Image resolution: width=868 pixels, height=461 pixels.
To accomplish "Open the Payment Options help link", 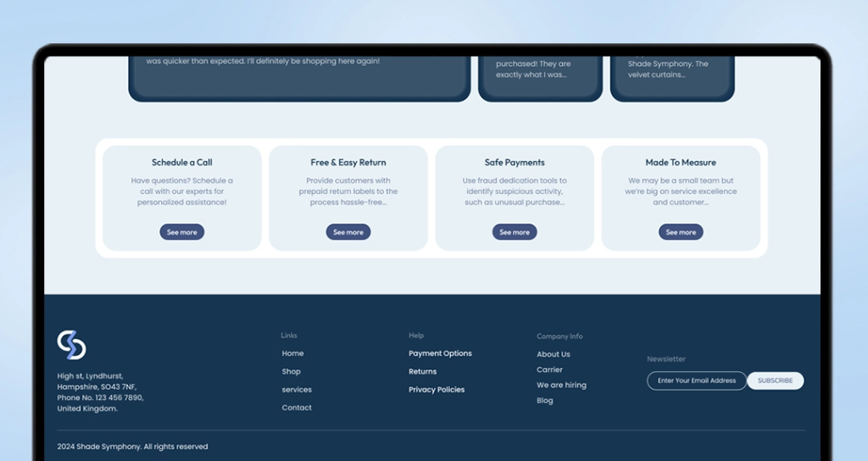I will (440, 353).
